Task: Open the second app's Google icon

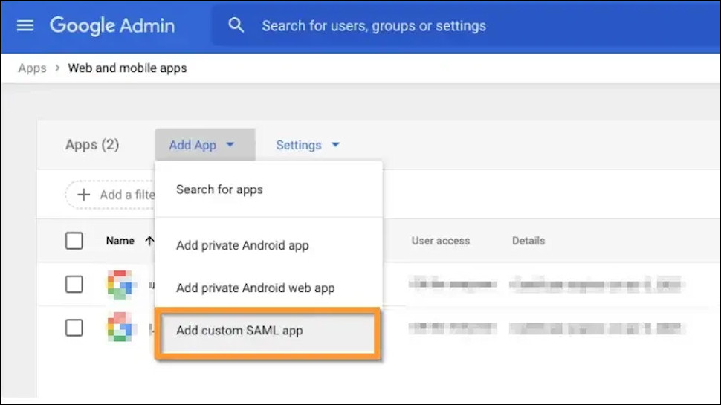Action: click(x=121, y=327)
